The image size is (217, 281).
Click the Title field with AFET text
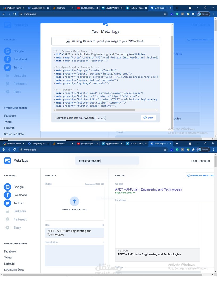74,233
